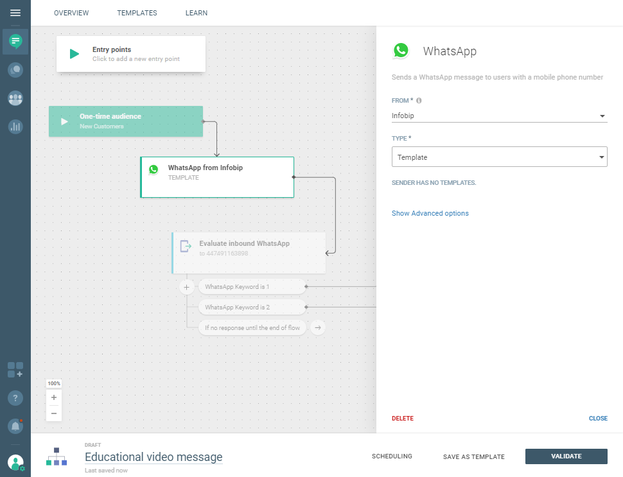Screen dimensions: 623x477
Task: Edit the flow name Educational video message
Action: pos(154,457)
